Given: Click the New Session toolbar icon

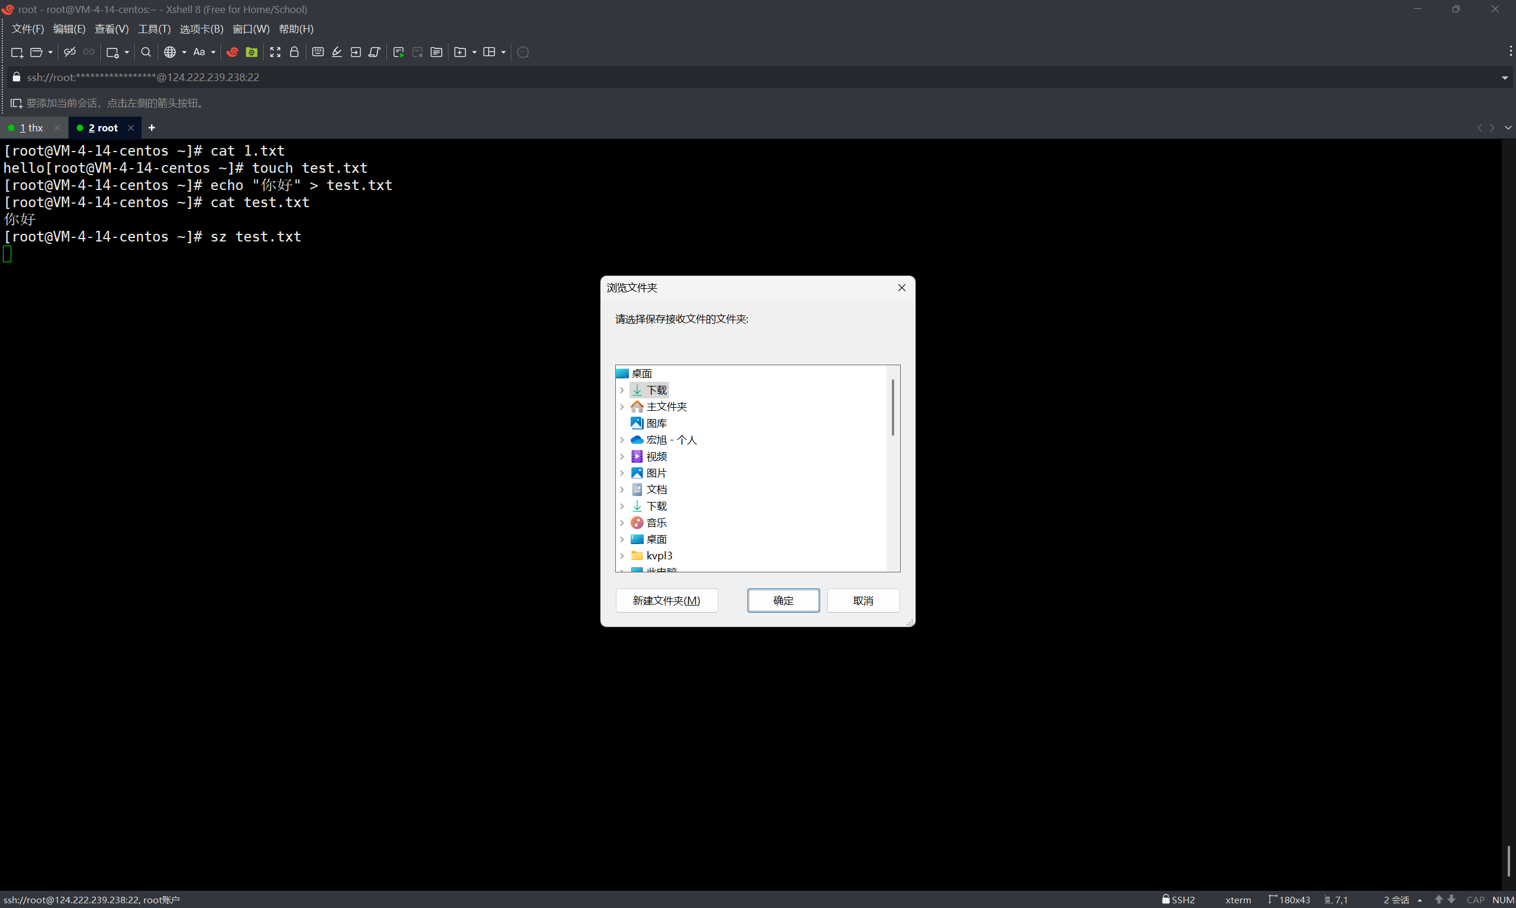Looking at the screenshot, I should tap(17, 52).
